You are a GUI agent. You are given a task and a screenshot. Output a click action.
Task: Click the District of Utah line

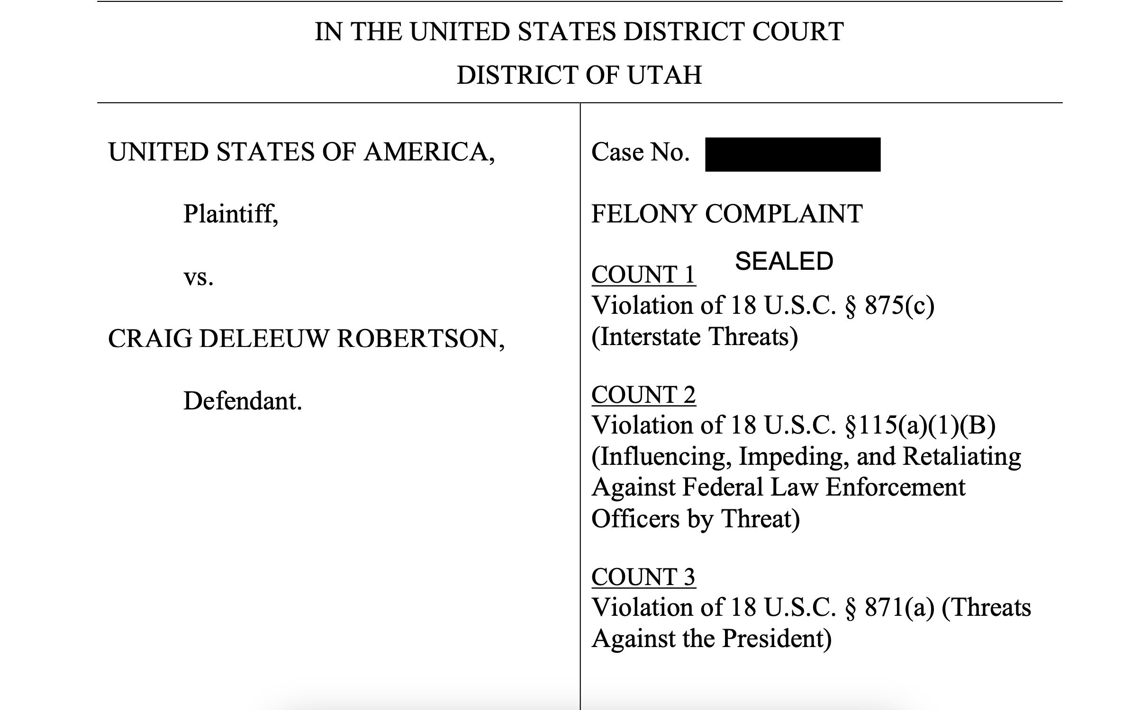point(579,75)
